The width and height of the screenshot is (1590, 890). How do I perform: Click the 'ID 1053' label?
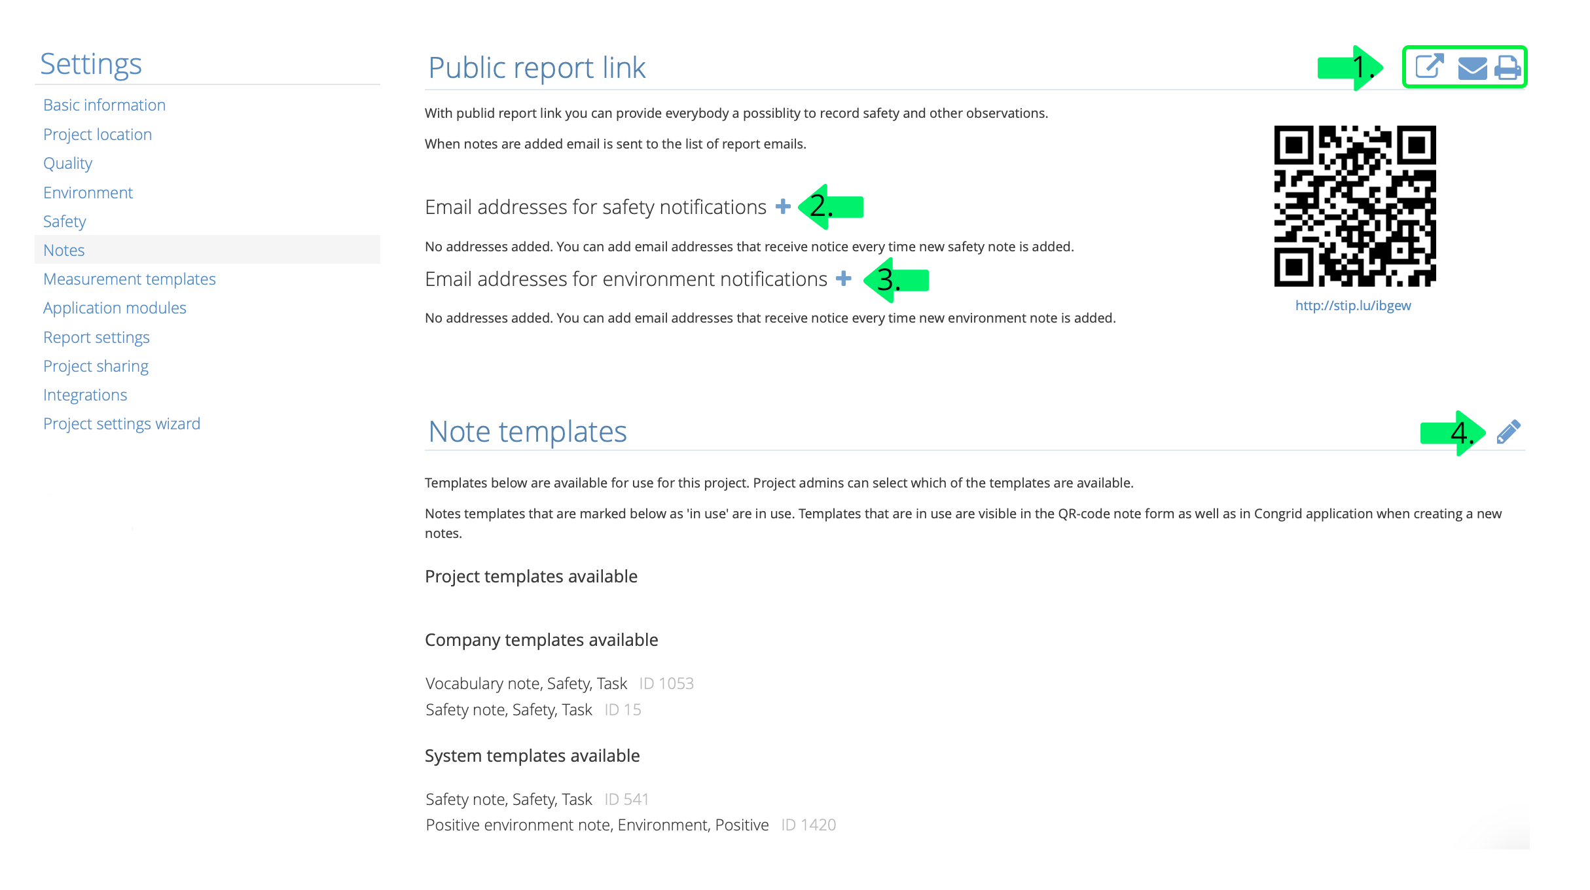(x=666, y=683)
